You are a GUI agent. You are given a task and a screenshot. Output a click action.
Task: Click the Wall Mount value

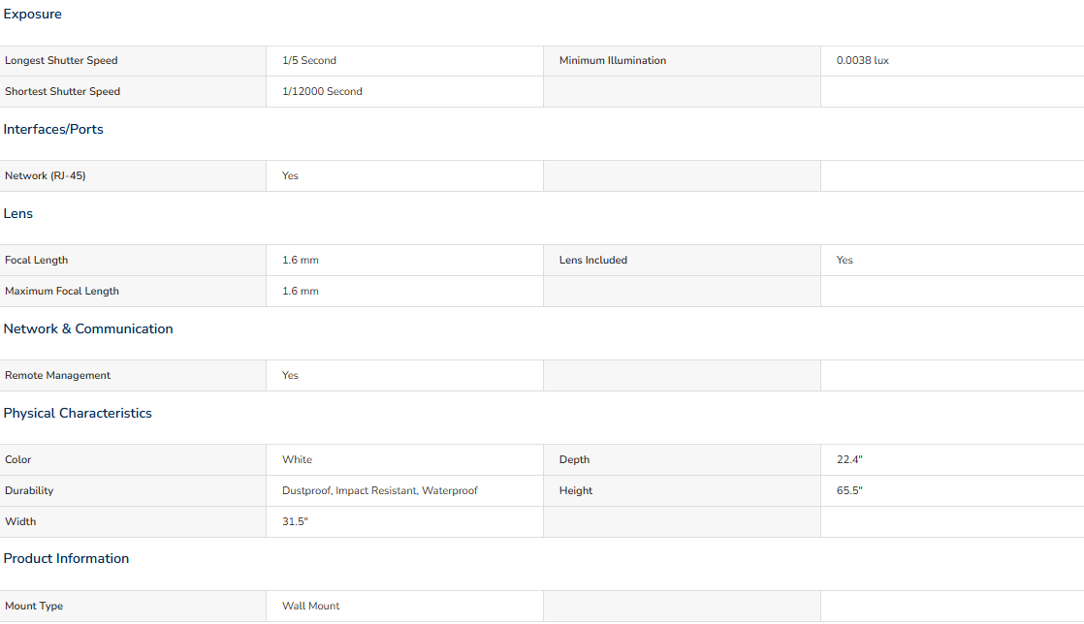pos(311,606)
